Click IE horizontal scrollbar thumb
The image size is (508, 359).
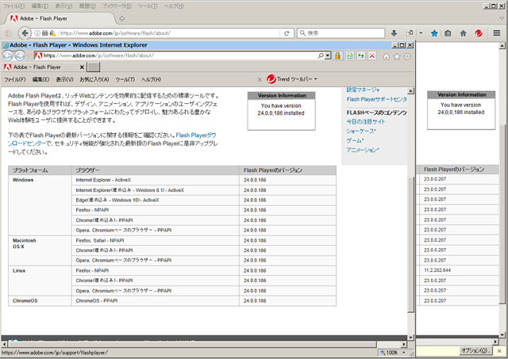tap(192, 345)
